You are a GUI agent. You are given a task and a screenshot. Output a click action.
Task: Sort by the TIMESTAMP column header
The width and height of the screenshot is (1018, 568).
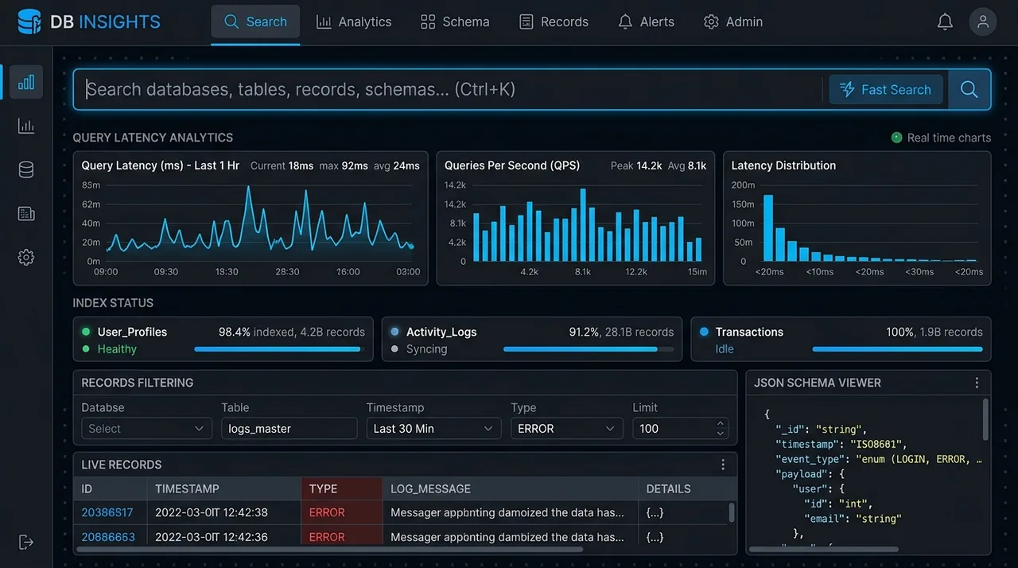pos(224,488)
